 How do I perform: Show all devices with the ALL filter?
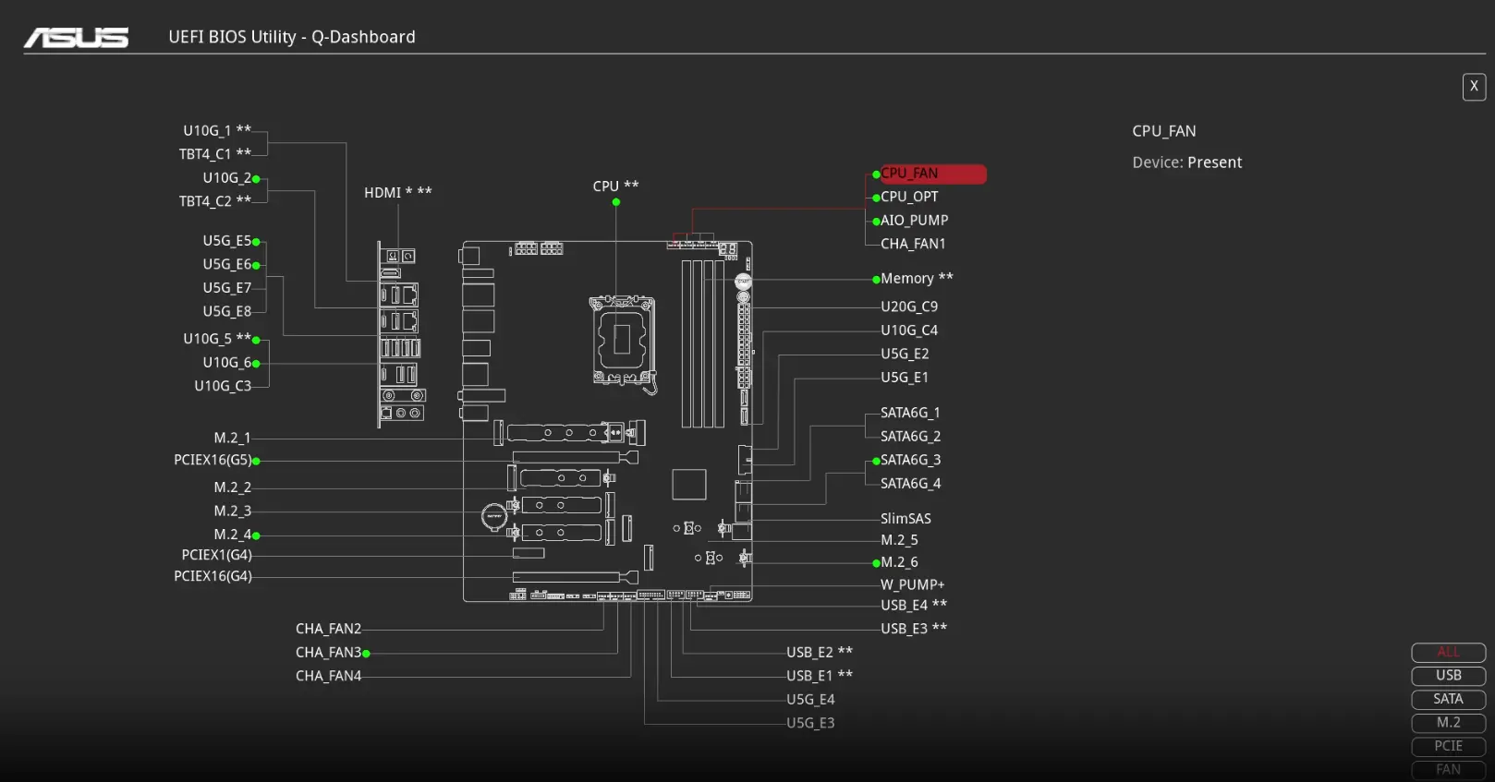click(x=1447, y=653)
